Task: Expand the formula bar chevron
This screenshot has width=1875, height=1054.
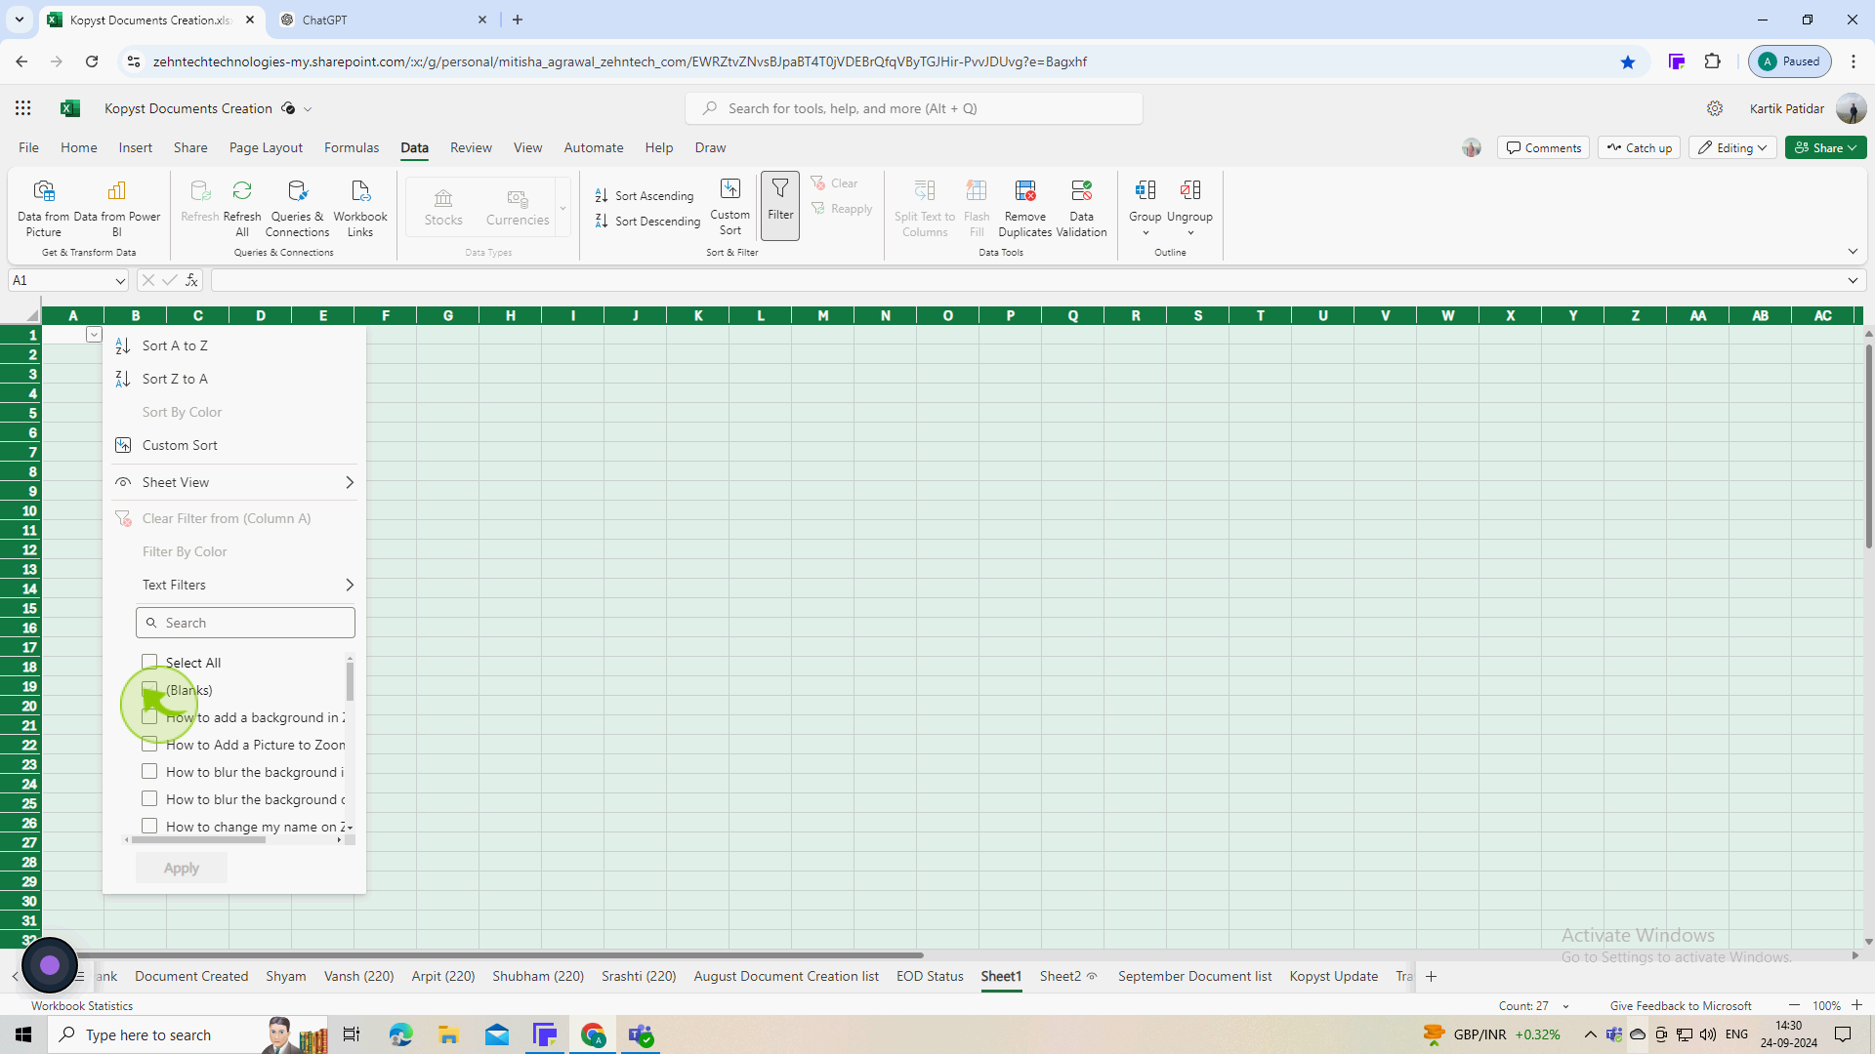Action: click(1853, 280)
